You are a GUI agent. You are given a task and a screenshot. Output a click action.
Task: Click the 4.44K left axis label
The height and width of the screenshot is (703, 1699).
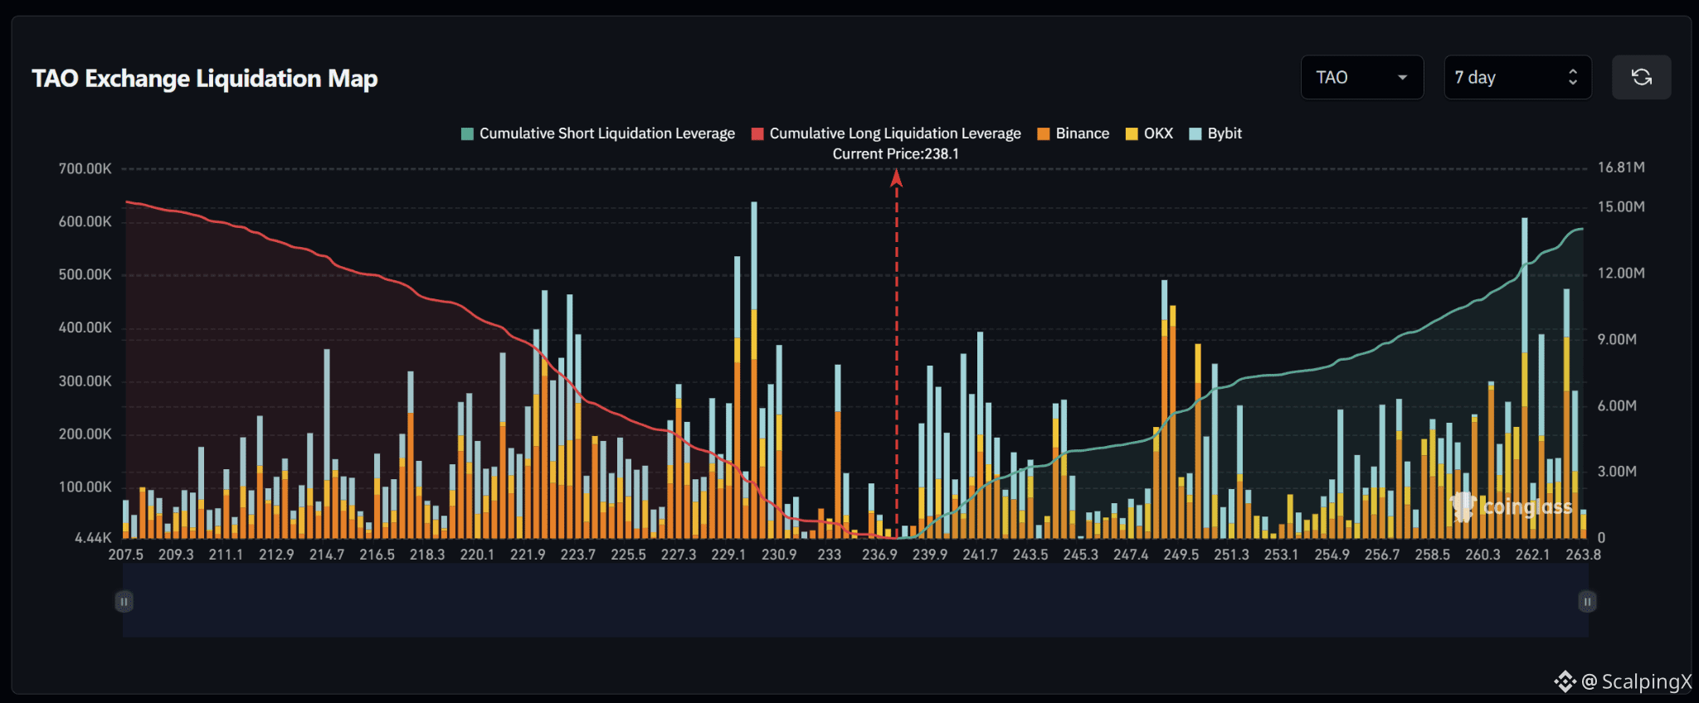click(93, 538)
